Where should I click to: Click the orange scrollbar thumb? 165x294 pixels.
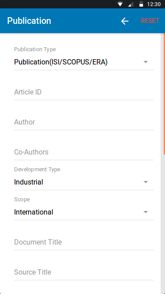(164, 94)
